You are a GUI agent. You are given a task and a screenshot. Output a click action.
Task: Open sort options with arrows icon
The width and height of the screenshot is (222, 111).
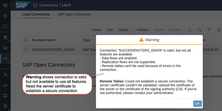click(200, 30)
